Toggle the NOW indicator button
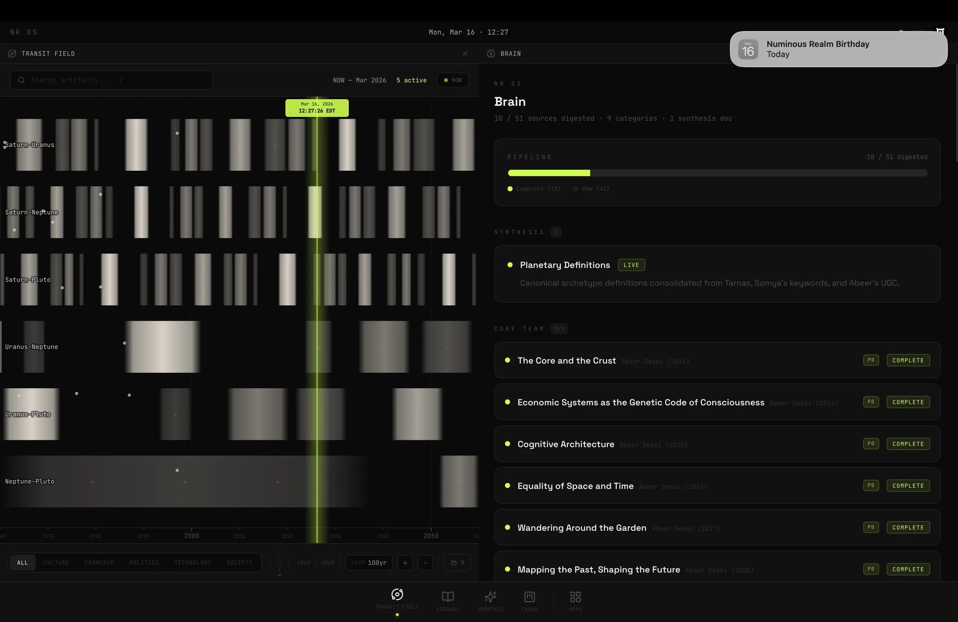958x622 pixels. click(453, 80)
